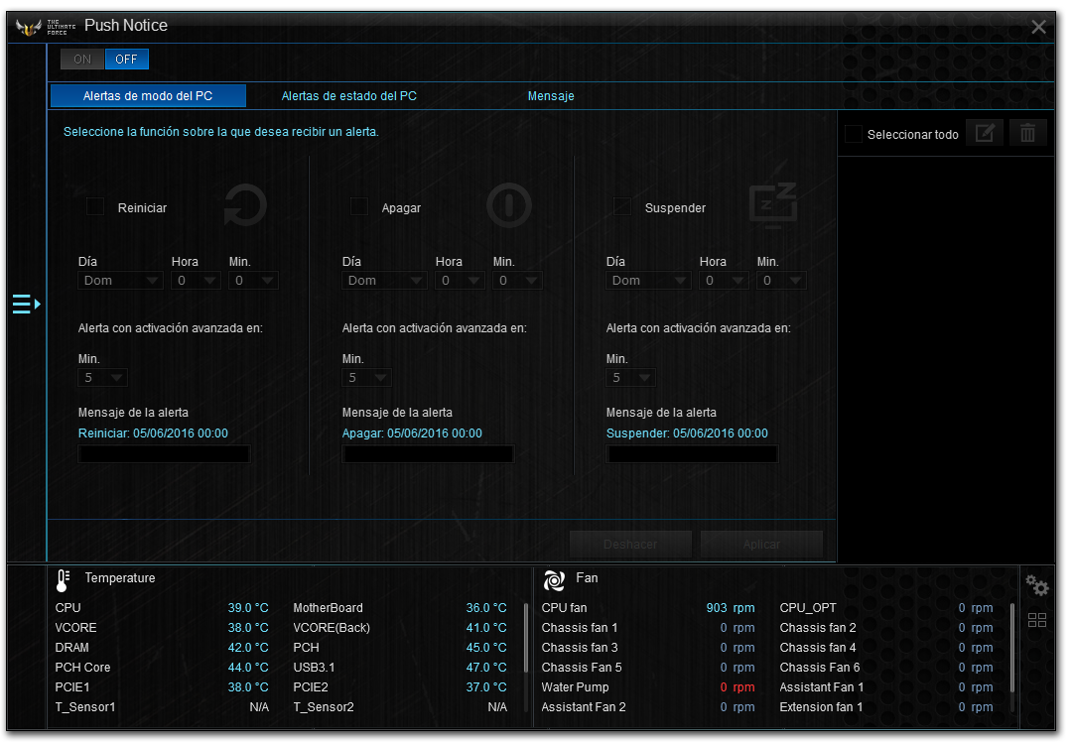Click the trash delete icon

click(x=1027, y=133)
